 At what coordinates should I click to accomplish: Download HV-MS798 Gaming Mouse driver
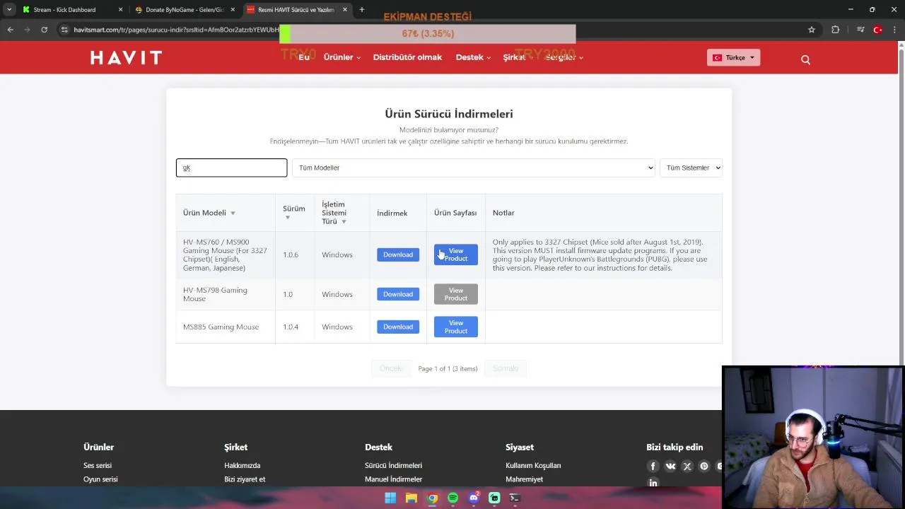click(398, 294)
